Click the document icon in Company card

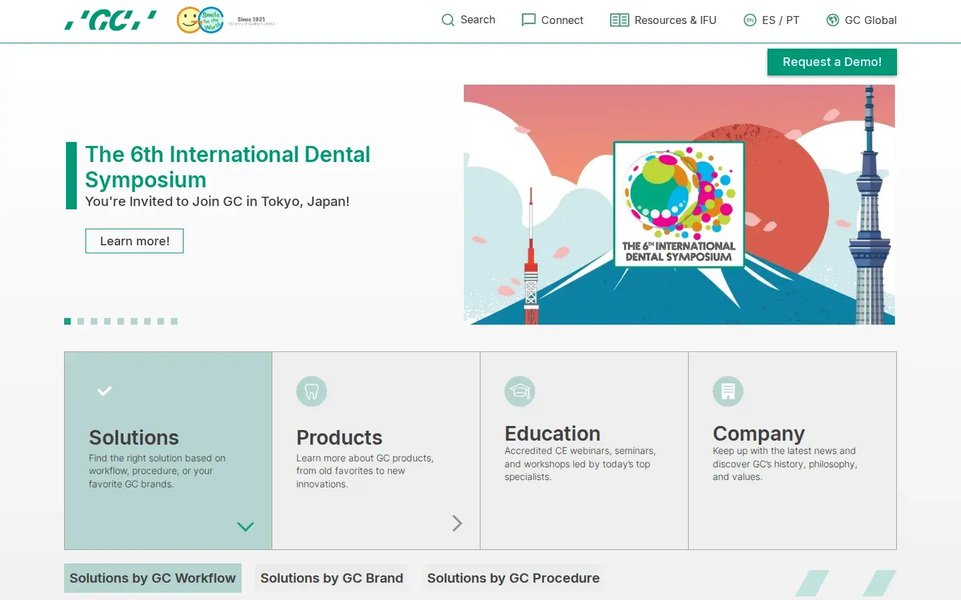coord(728,391)
